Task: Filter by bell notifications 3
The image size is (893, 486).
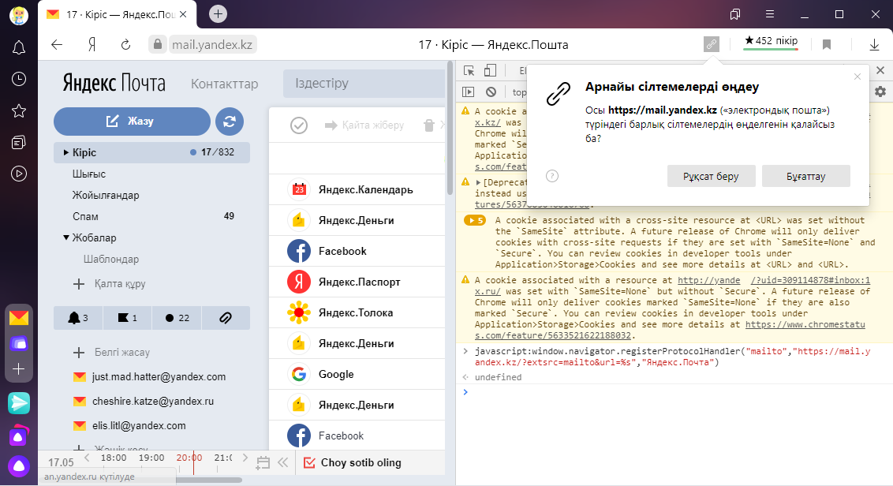Action: point(78,318)
